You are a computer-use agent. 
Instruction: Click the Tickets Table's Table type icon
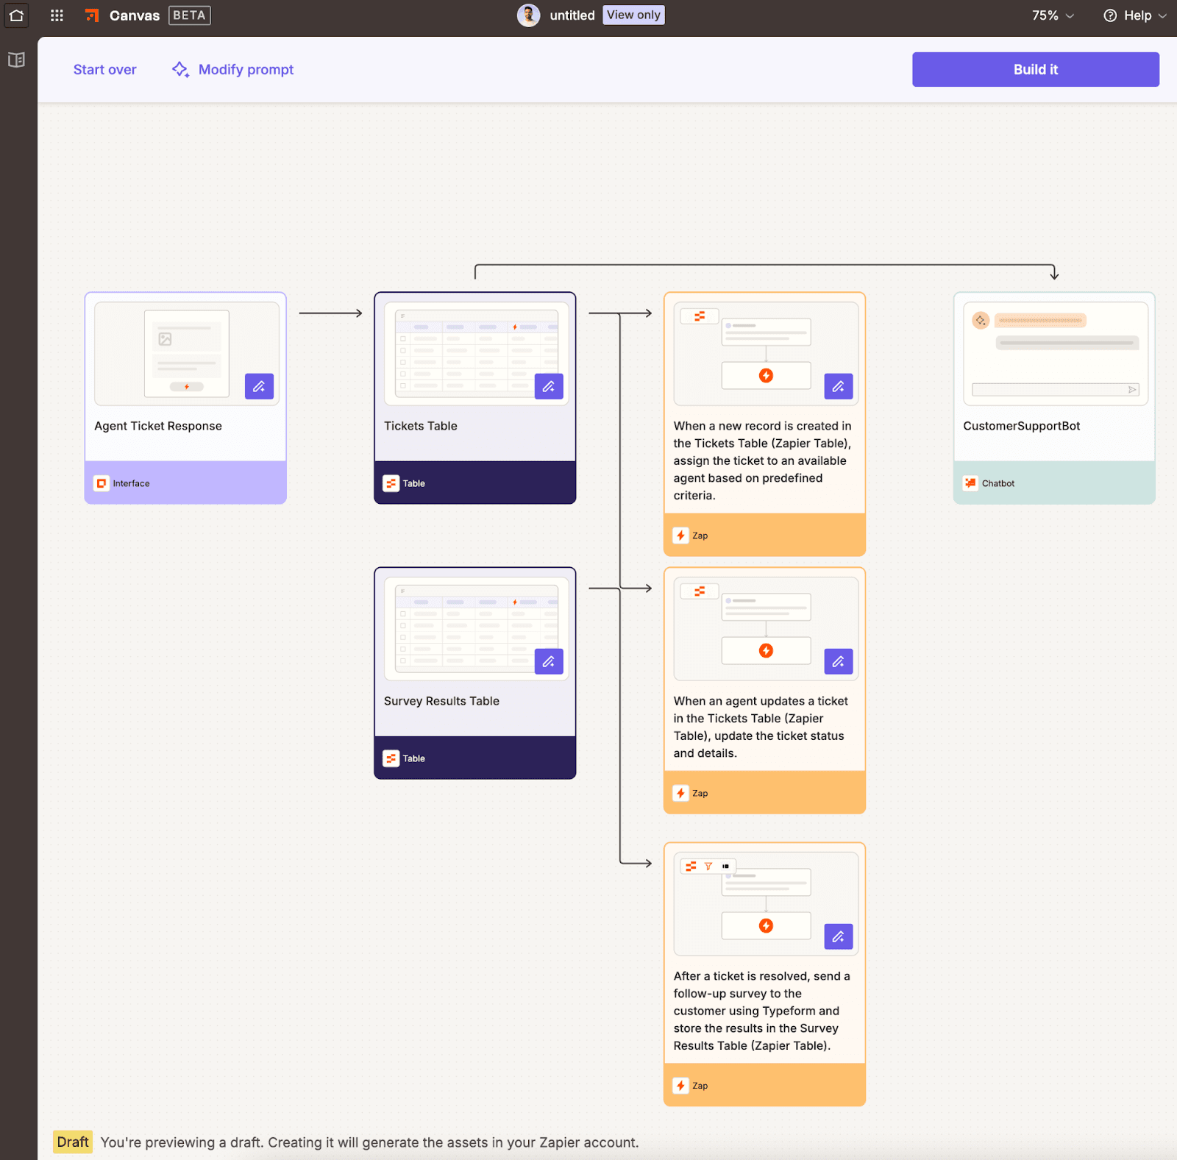[391, 483]
